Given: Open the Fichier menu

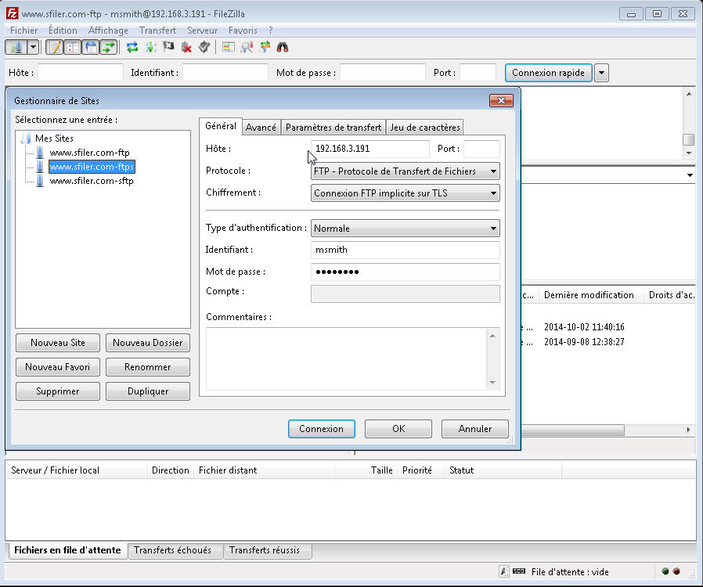Looking at the screenshot, I should [x=23, y=31].
